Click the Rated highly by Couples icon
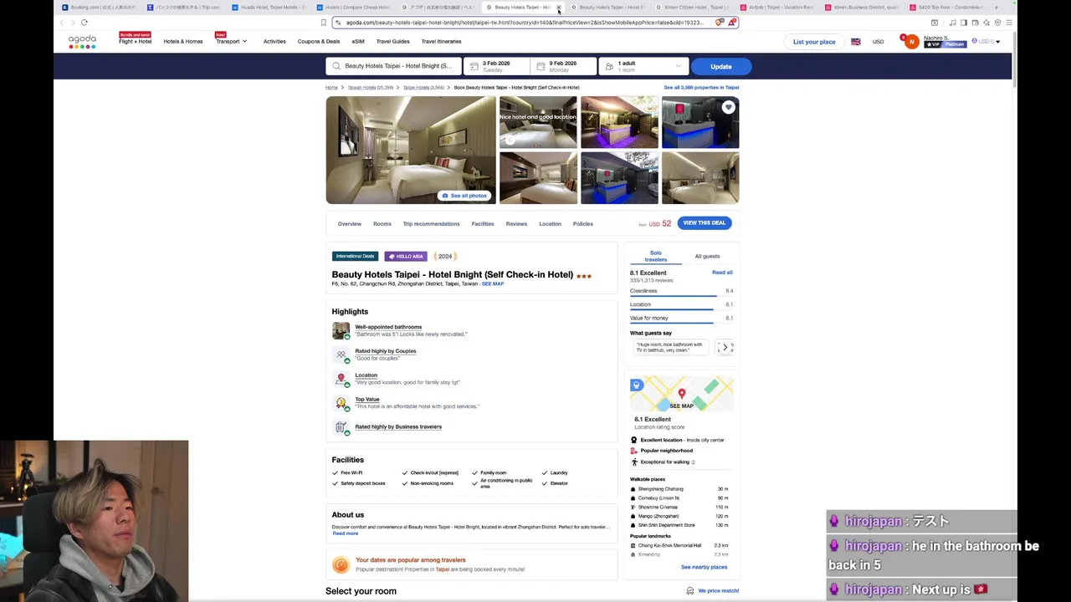 pos(341,355)
